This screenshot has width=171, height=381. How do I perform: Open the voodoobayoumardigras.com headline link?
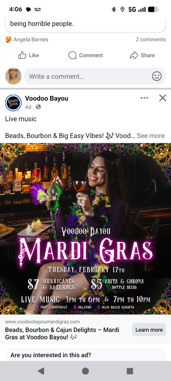point(62,334)
